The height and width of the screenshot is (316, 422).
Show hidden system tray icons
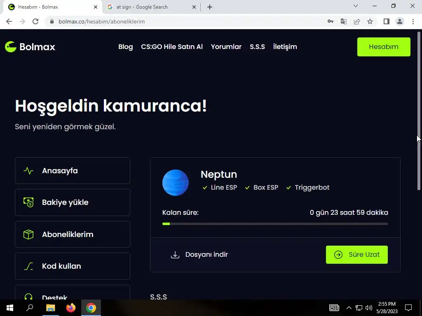(x=349, y=308)
